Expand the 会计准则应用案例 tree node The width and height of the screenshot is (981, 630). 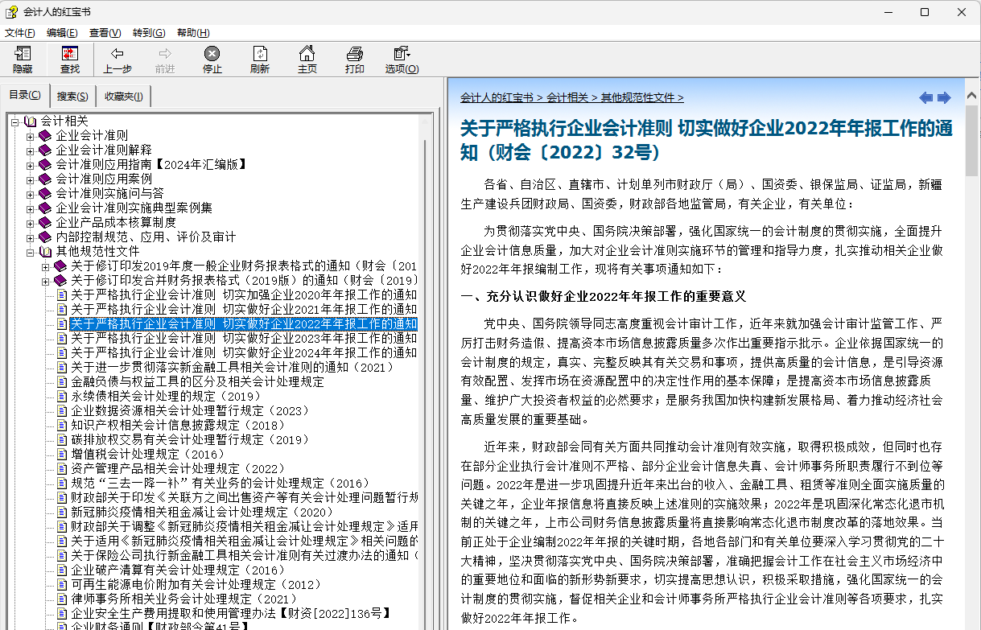[x=31, y=179]
